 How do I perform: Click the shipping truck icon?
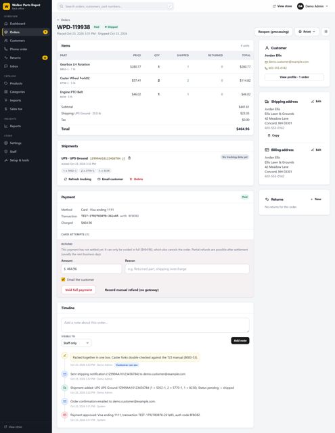[267, 101]
